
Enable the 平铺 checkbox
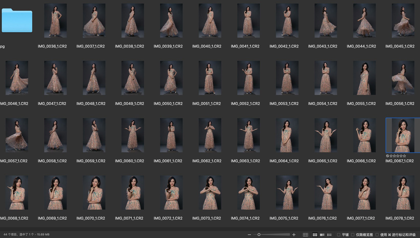339,235
